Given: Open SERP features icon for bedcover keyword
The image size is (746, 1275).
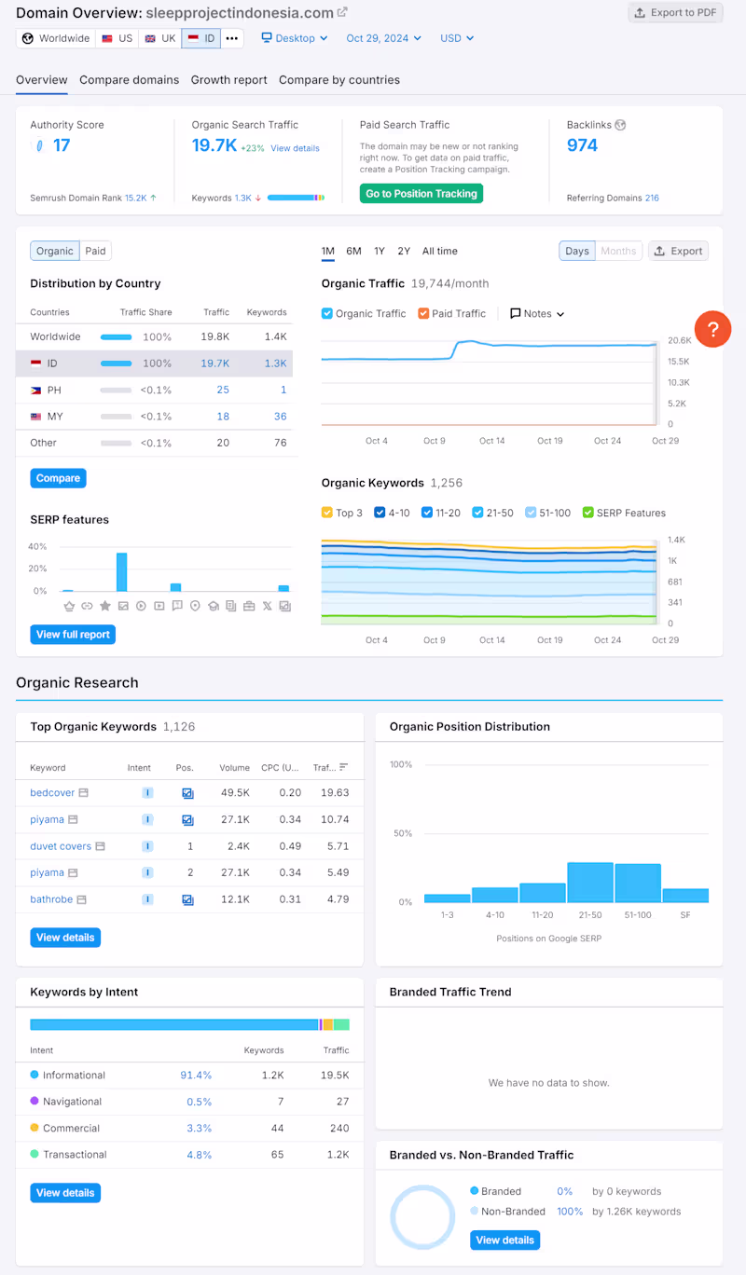Looking at the screenshot, I should [83, 793].
